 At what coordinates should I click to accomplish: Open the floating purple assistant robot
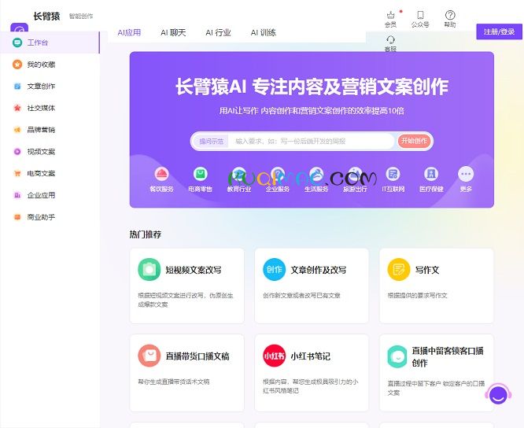pos(498,395)
